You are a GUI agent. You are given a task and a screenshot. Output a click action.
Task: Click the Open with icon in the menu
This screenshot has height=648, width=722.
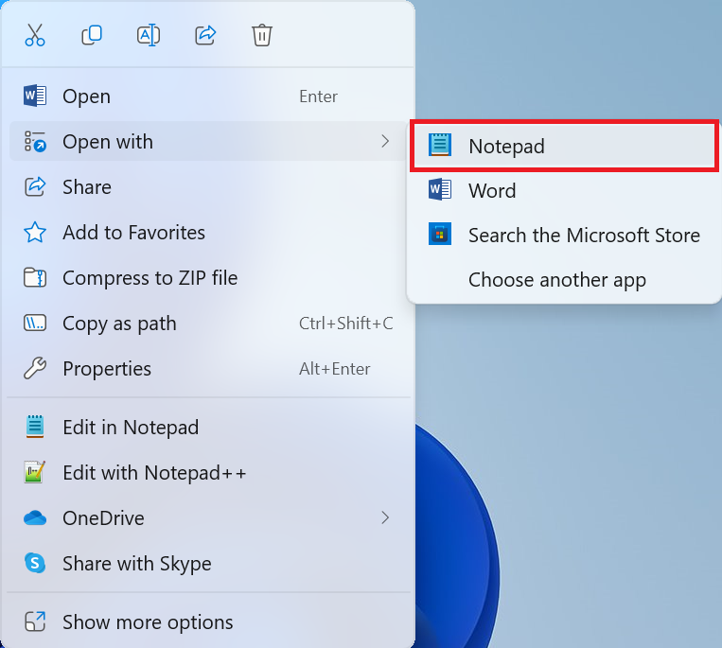35,141
